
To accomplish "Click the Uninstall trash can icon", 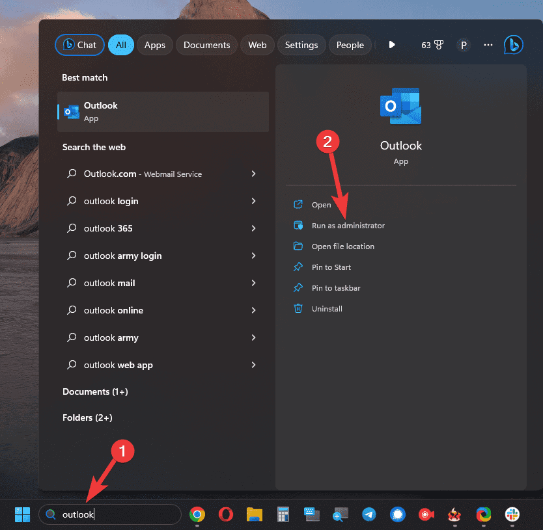I will tap(298, 308).
